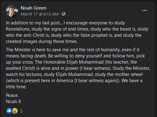Viewport: 157px width, 117px height.
Task: Click the blue Like reaction icon
Action: [x=9, y=111]
